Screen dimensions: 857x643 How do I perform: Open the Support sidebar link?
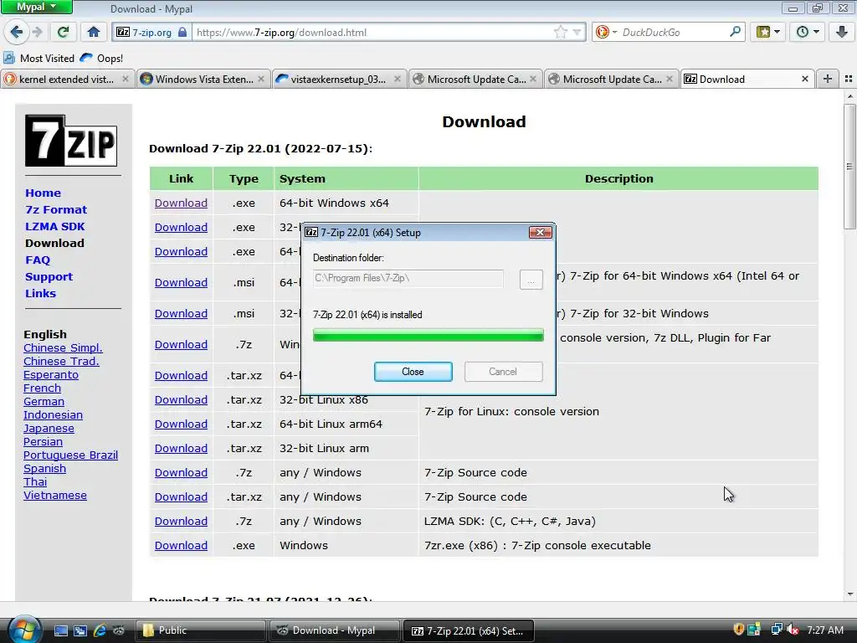[x=49, y=276]
